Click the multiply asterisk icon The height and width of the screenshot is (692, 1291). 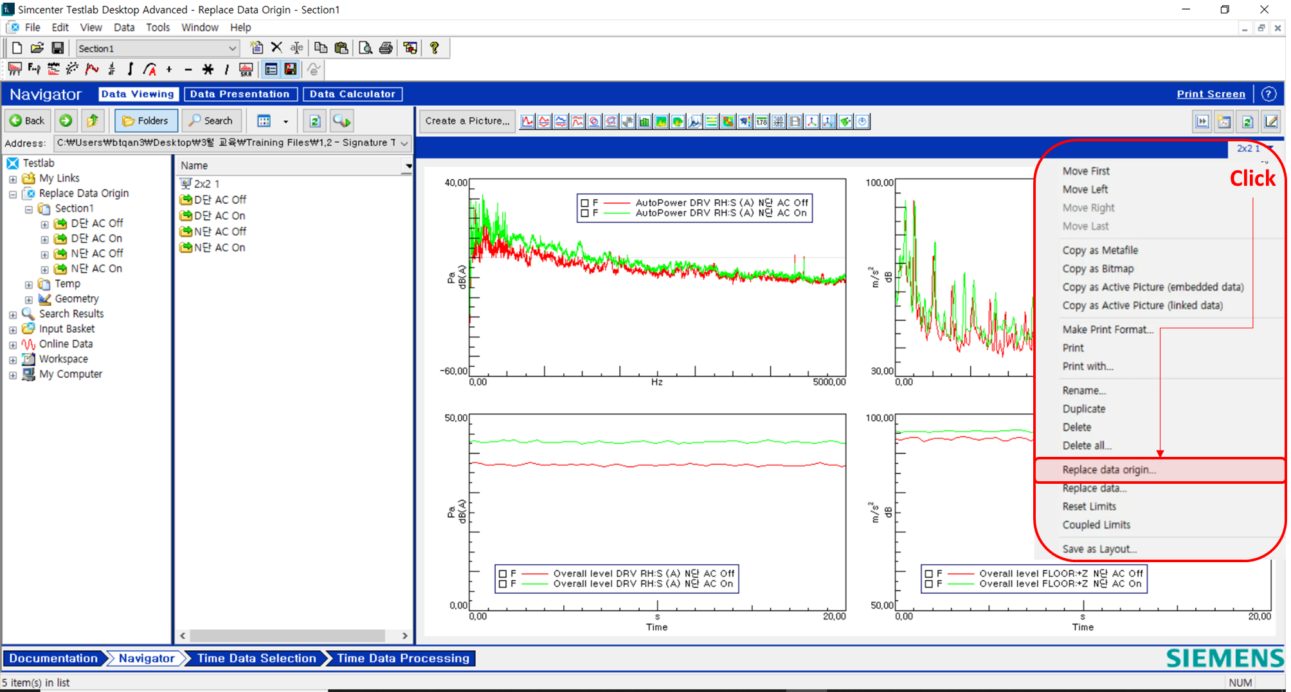pos(208,69)
